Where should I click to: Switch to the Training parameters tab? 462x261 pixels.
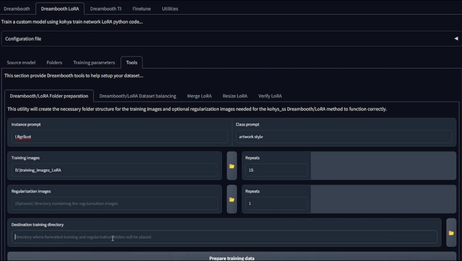(x=94, y=62)
